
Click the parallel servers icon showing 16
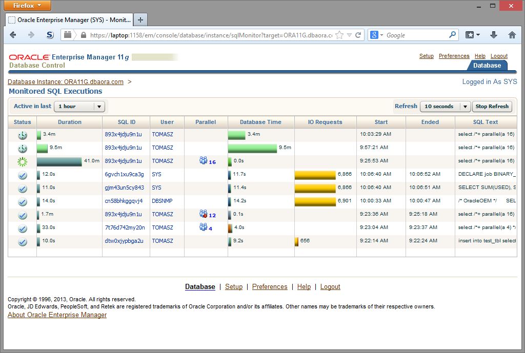(x=203, y=160)
